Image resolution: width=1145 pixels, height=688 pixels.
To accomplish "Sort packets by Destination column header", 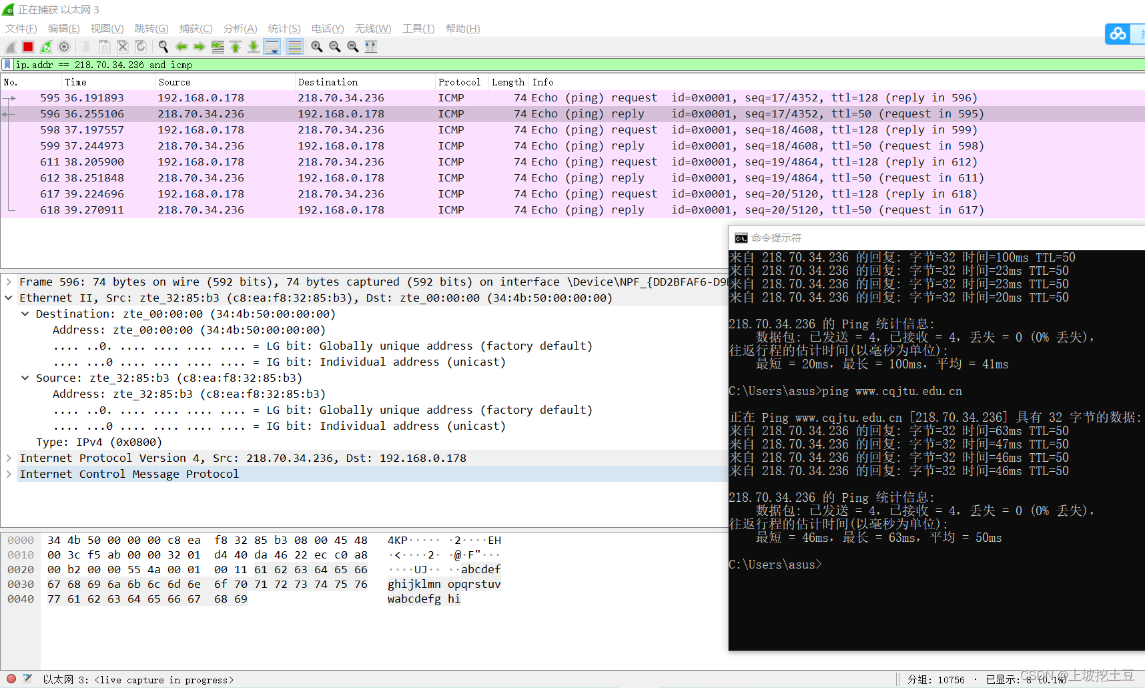I will (x=364, y=82).
